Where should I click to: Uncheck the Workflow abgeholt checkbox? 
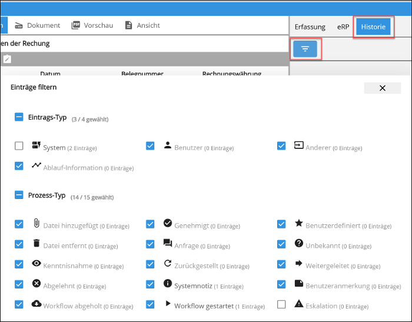19,304
